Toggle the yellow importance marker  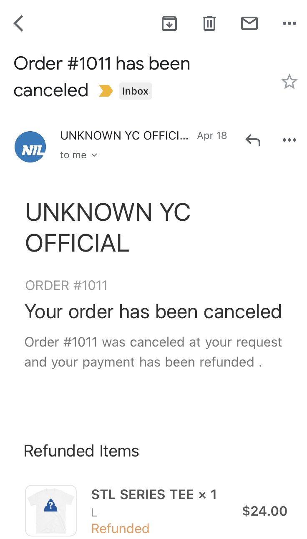pyautogui.click(x=106, y=91)
